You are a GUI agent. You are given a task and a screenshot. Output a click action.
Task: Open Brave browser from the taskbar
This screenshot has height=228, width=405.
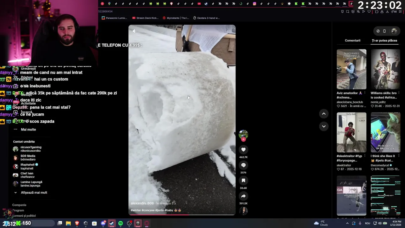(77, 223)
